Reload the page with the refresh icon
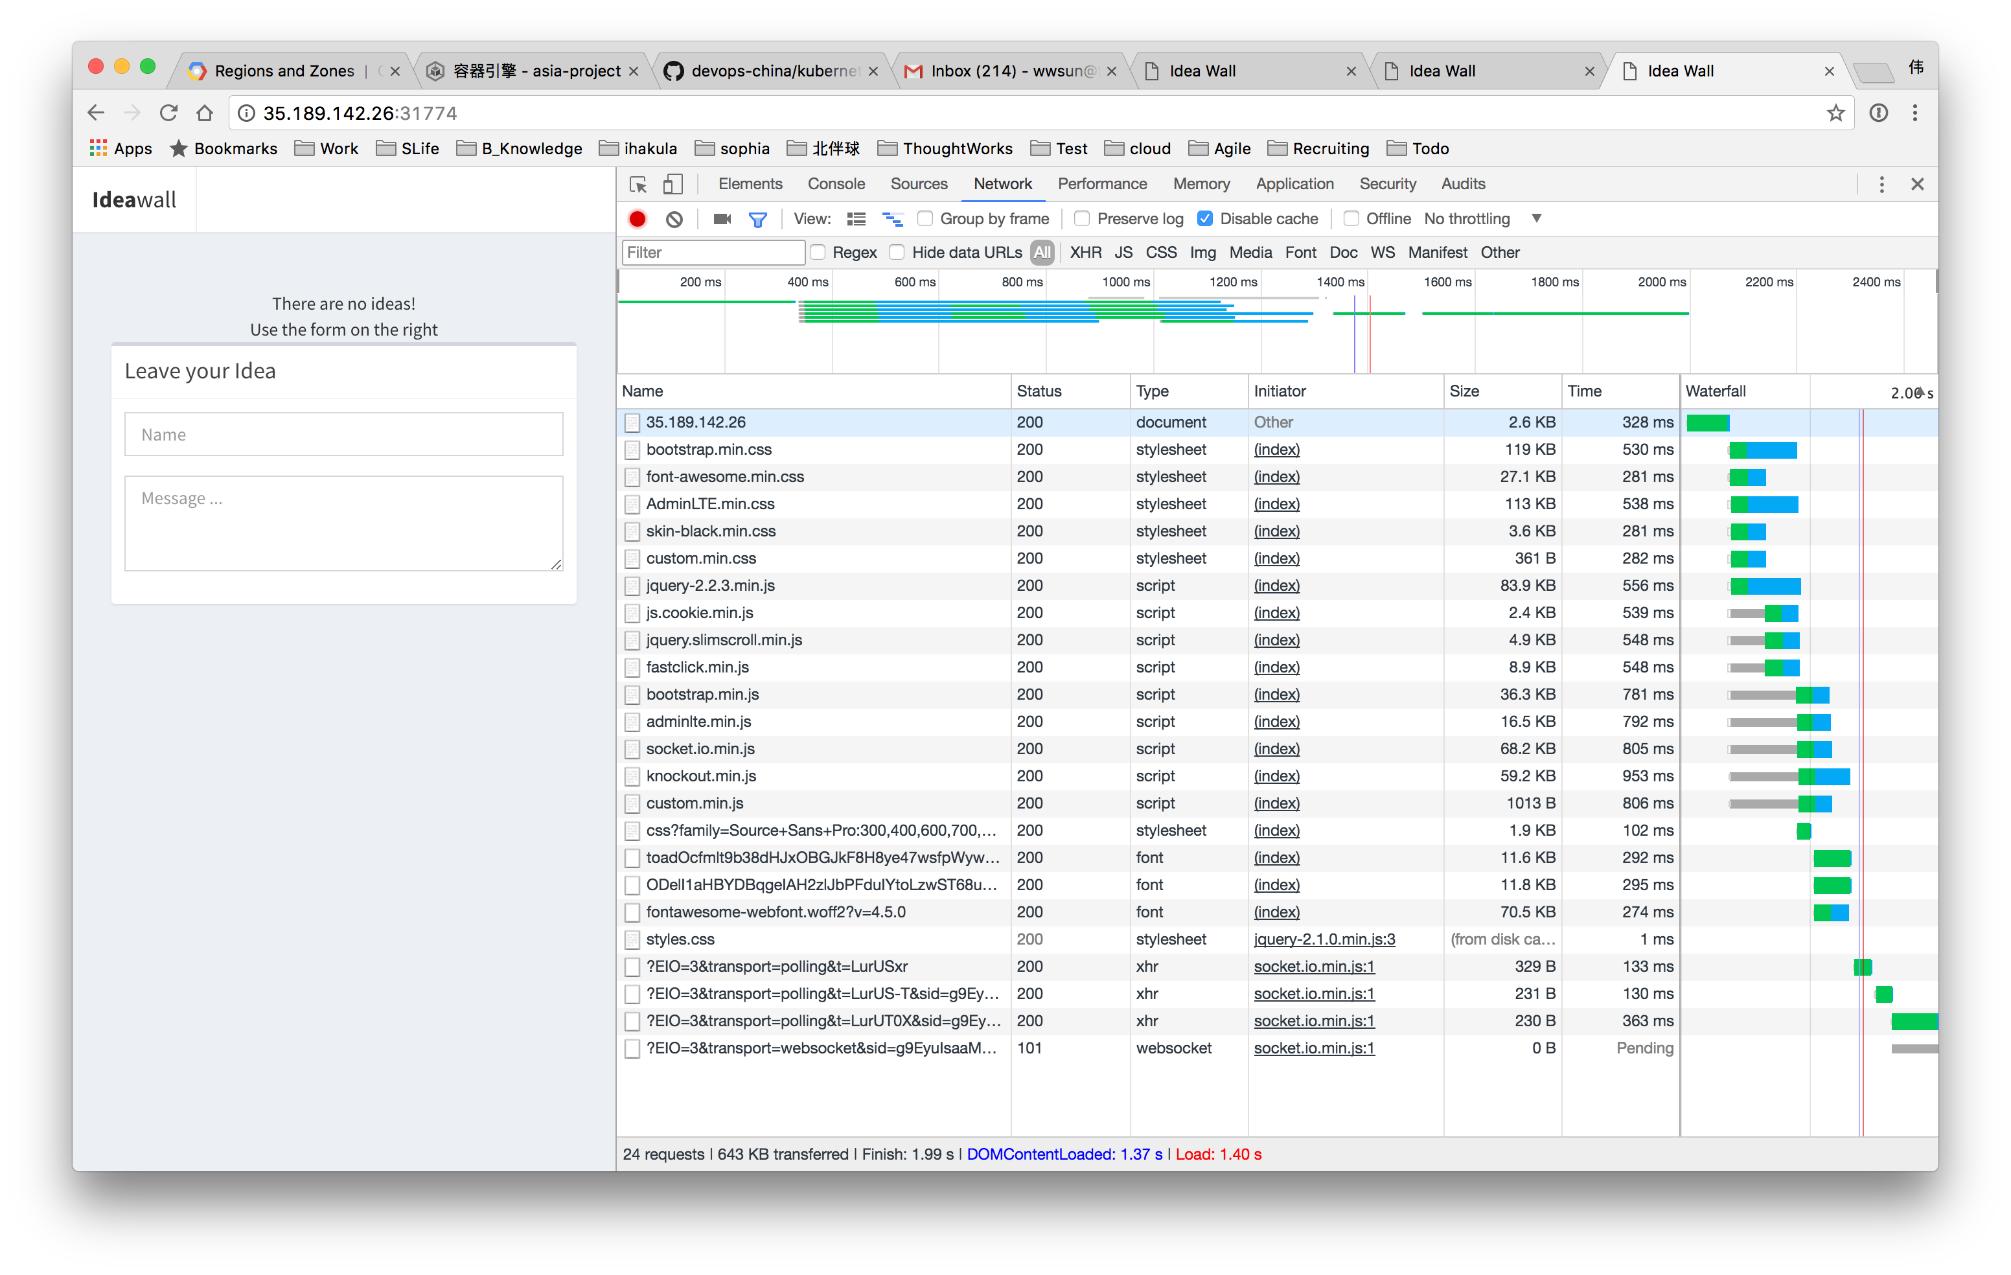Image resolution: width=2011 pixels, height=1275 pixels. point(168,113)
